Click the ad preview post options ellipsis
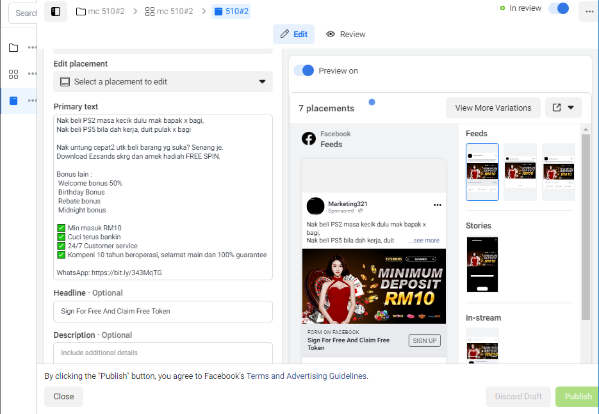The height and width of the screenshot is (414, 599). [438, 205]
